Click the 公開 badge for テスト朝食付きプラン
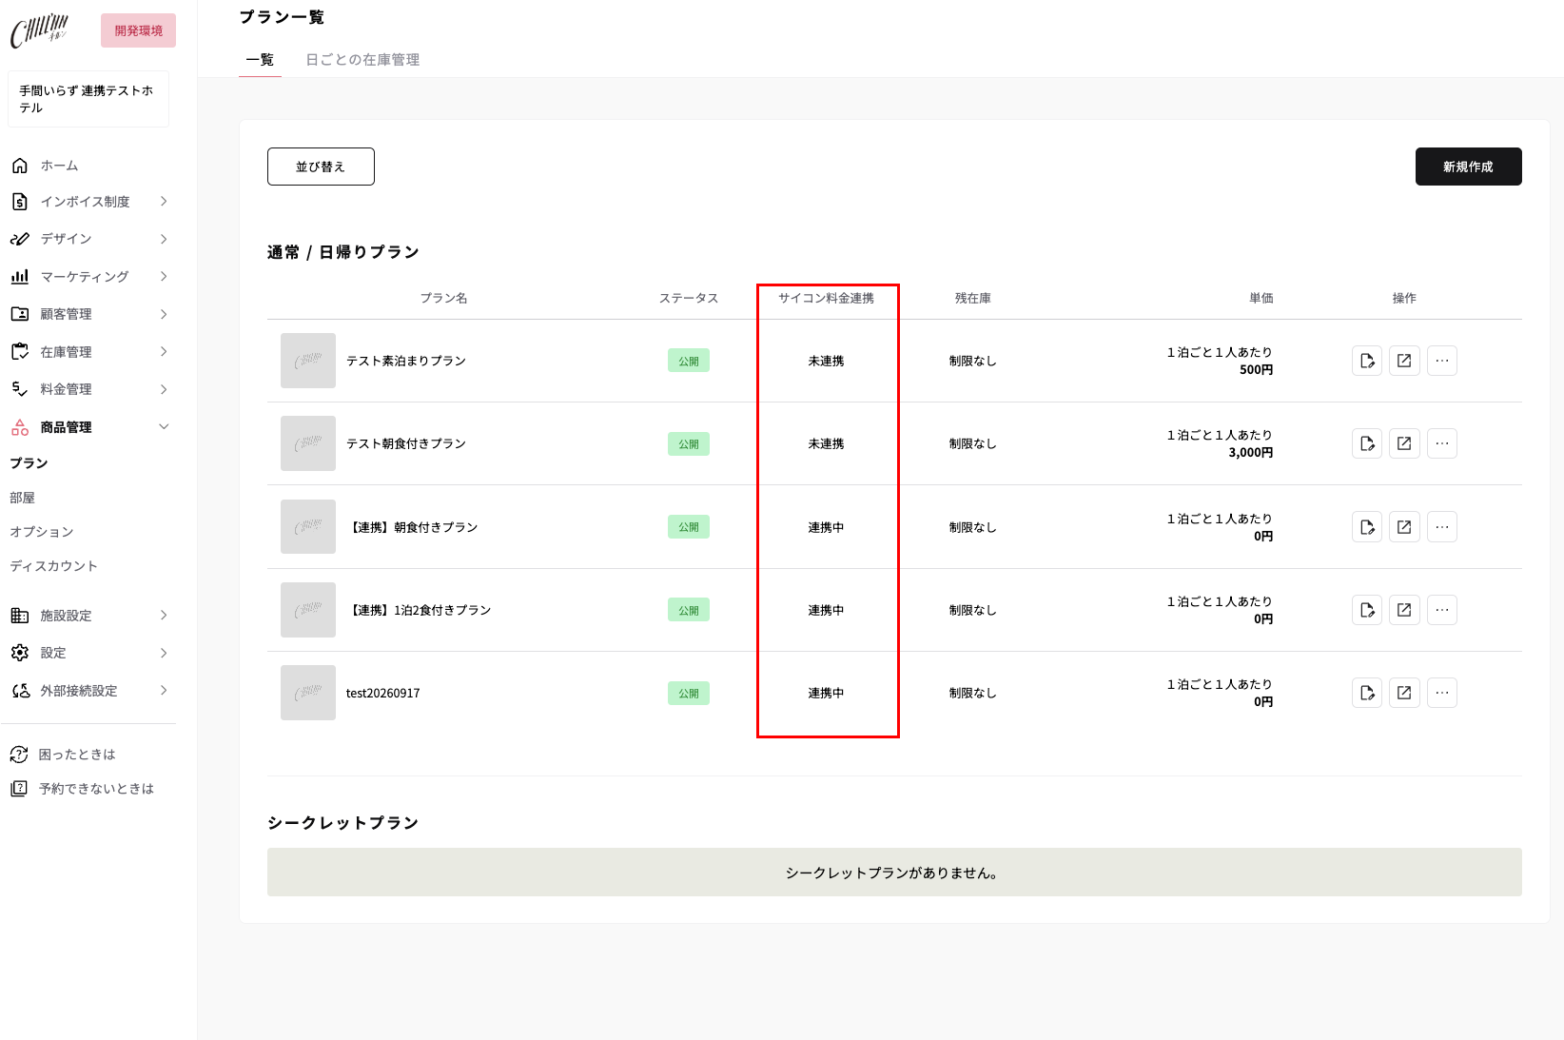 point(689,444)
